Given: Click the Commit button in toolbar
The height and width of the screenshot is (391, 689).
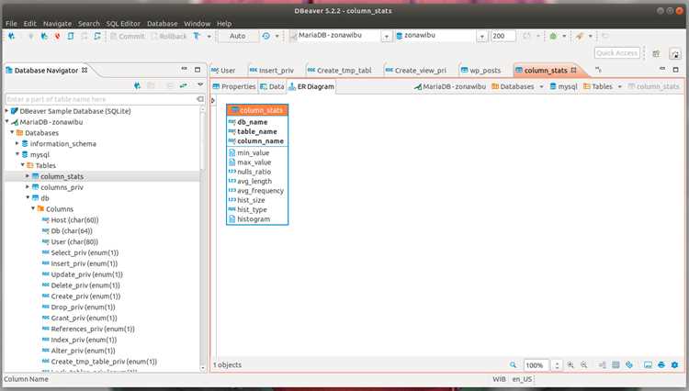Looking at the screenshot, I should [x=128, y=36].
